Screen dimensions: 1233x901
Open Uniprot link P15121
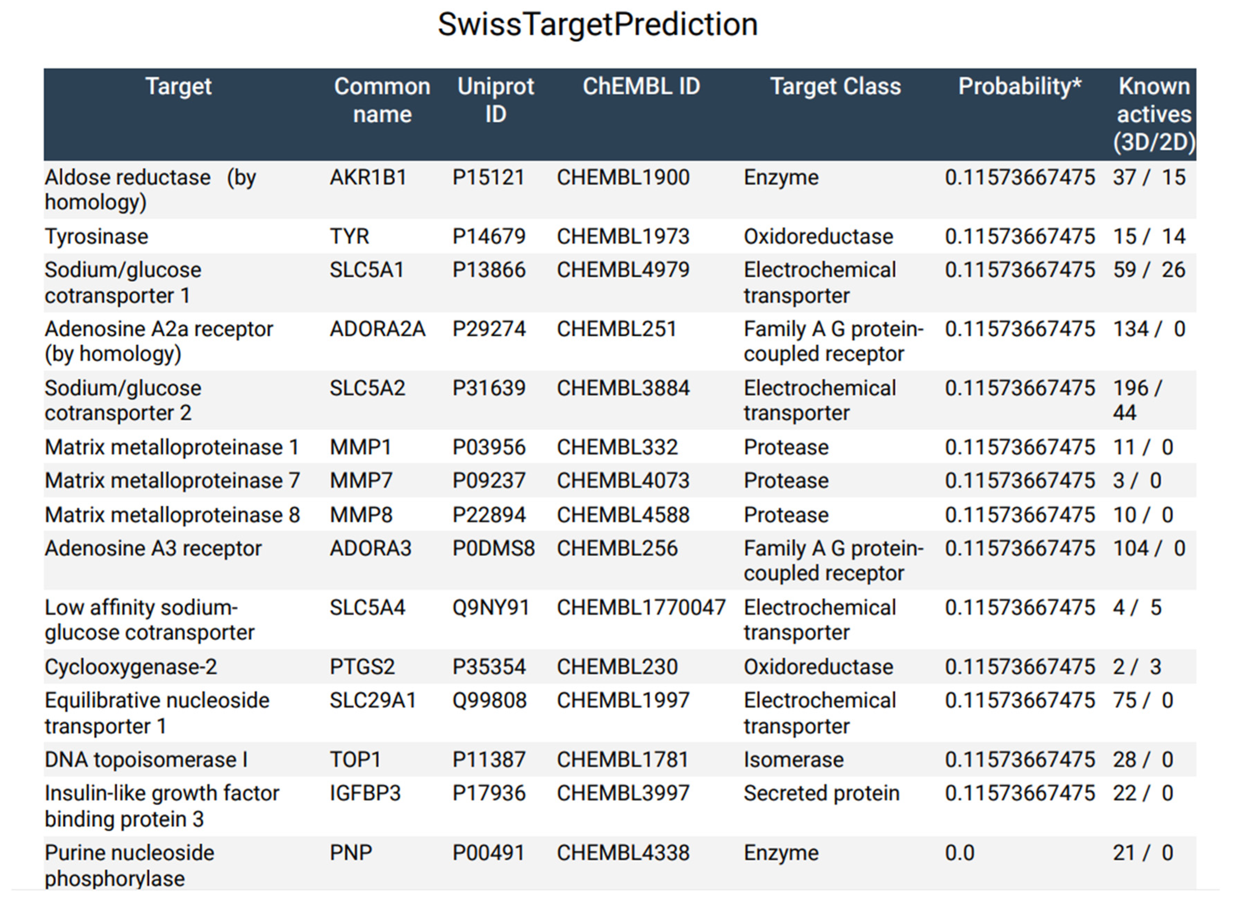point(488,177)
